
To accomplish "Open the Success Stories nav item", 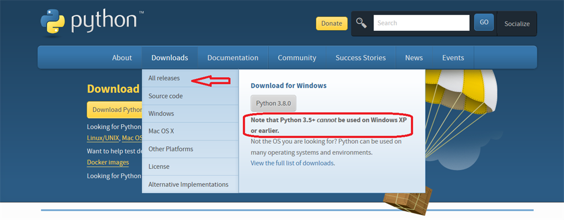I will [360, 57].
